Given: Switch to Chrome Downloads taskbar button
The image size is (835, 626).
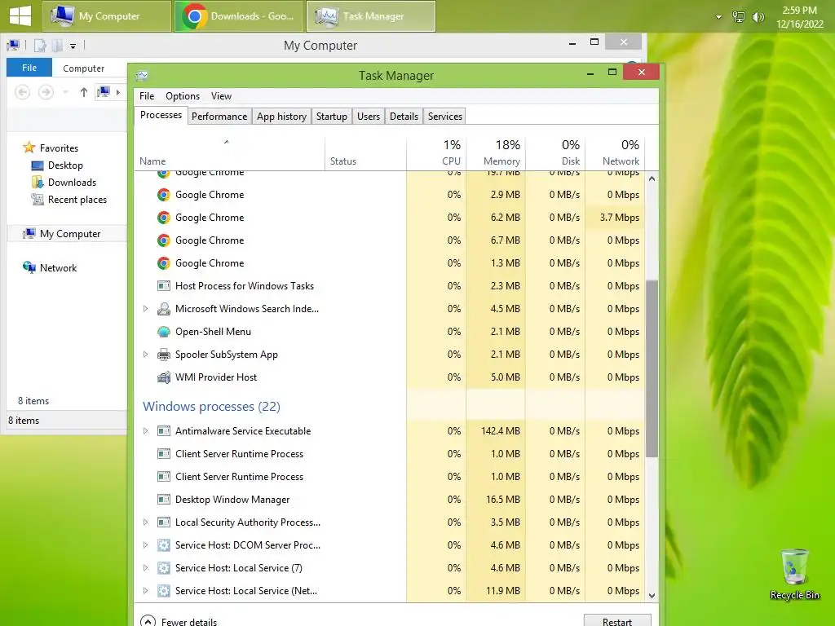Looking at the screenshot, I should click(x=239, y=16).
